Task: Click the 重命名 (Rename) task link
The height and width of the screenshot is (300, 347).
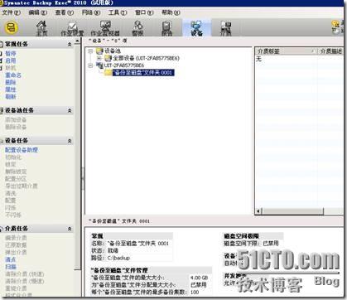Action: pos(13,75)
